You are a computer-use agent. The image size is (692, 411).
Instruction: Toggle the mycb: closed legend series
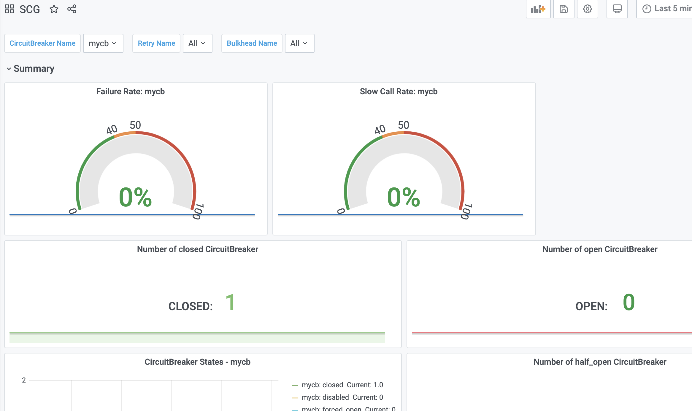click(x=322, y=385)
